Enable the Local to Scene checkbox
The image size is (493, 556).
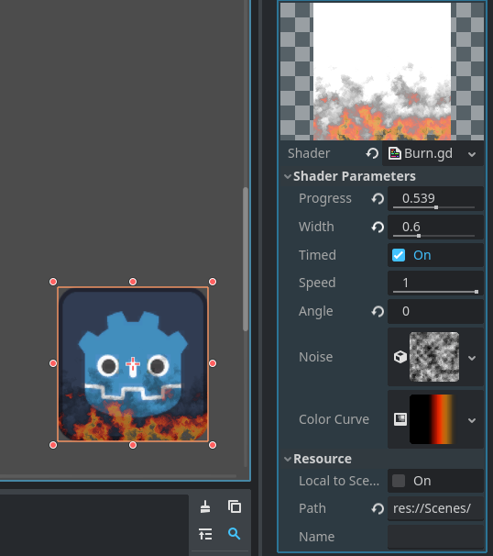(399, 481)
